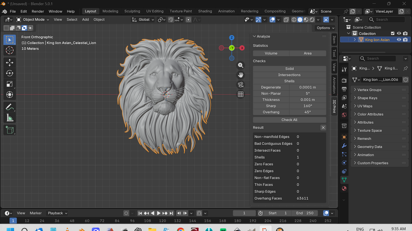Switch to the Sculpting workspace tab
The width and height of the screenshot is (412, 231).
(132, 11)
